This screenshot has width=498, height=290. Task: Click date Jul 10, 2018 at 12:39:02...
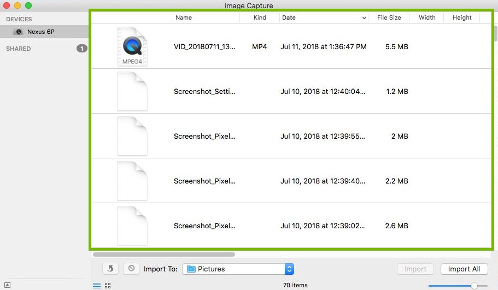click(323, 226)
